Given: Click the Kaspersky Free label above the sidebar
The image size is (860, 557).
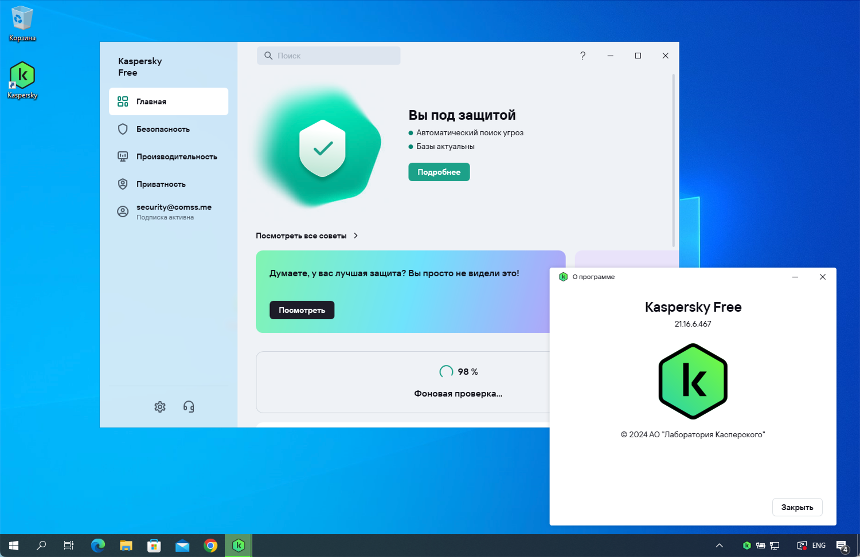Looking at the screenshot, I should point(140,67).
